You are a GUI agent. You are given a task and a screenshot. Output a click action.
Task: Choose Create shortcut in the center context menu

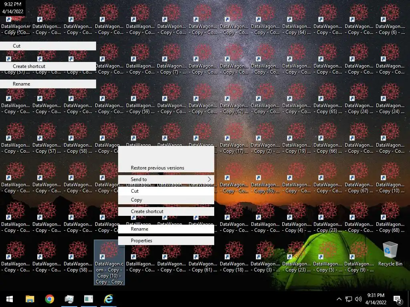click(166, 211)
